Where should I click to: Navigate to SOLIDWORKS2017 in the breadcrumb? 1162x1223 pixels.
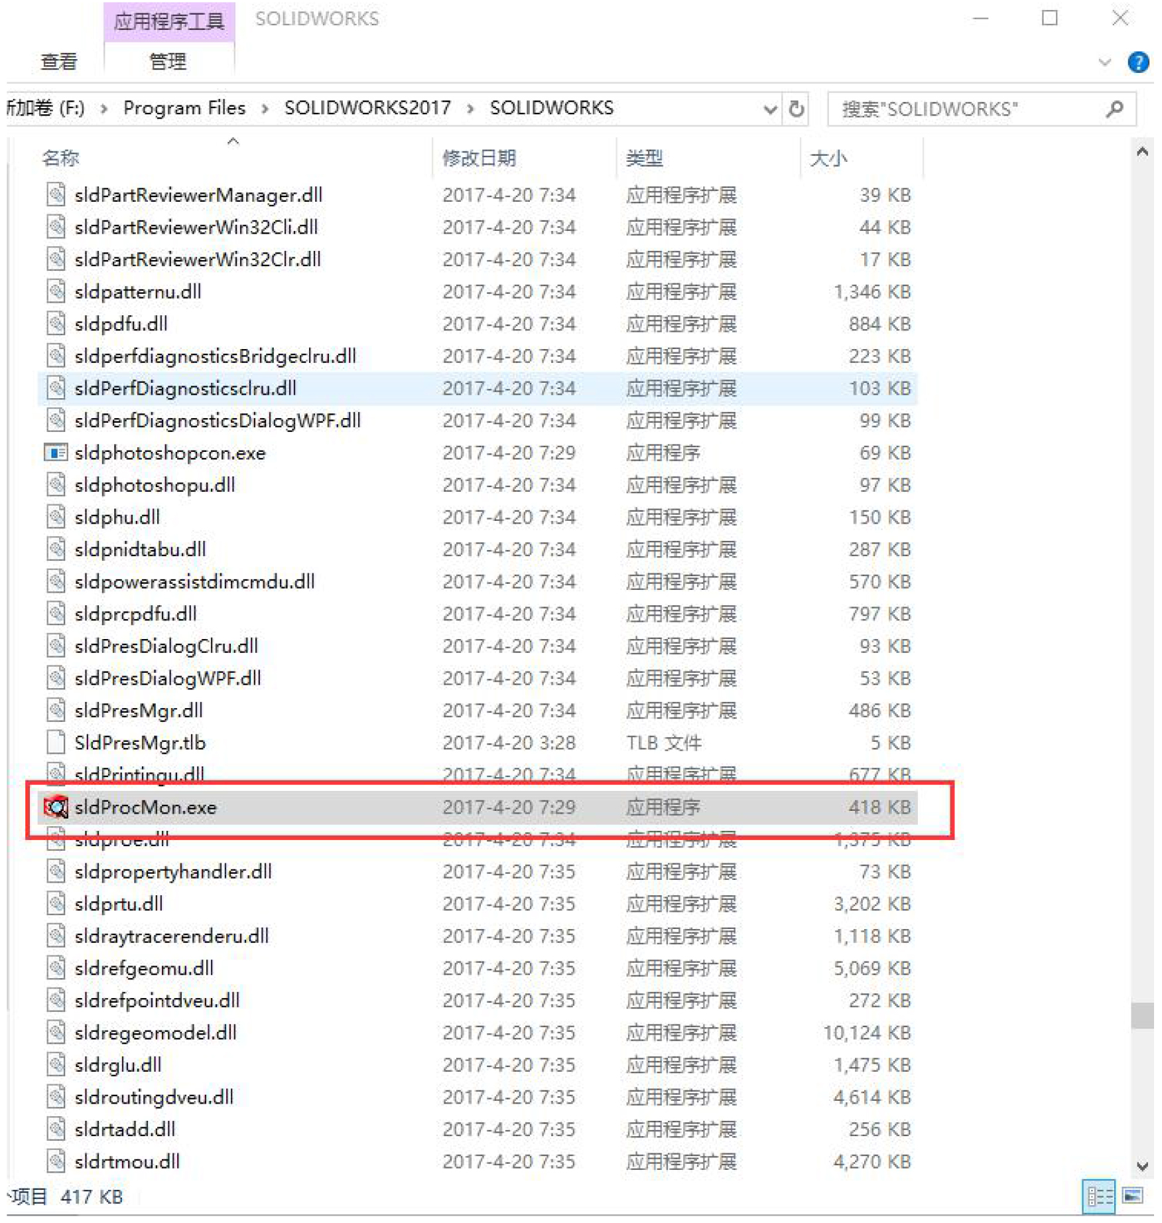[367, 108]
